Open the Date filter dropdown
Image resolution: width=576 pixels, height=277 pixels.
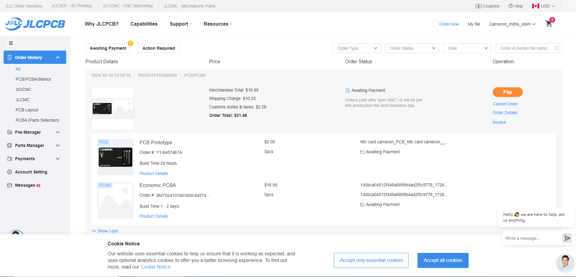(x=467, y=48)
